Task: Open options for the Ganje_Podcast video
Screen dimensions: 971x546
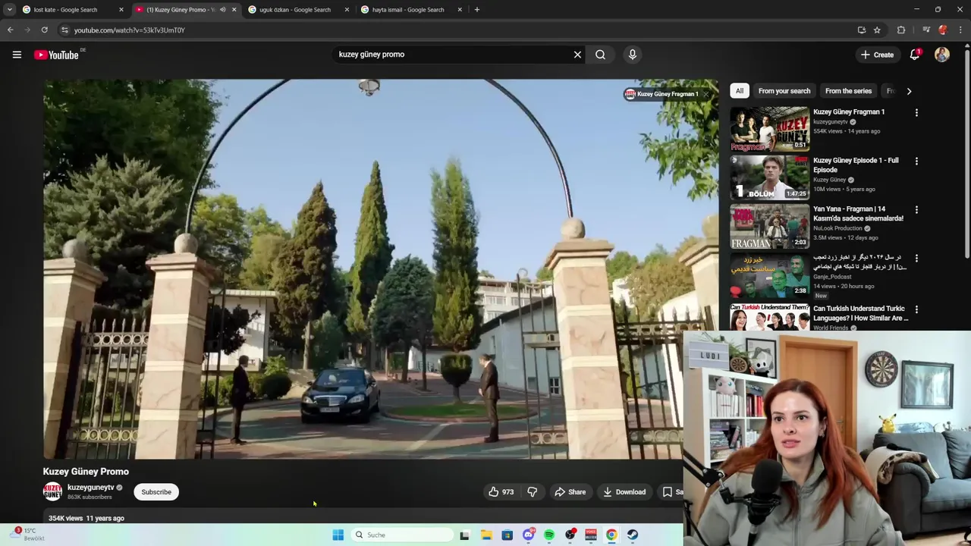Action: 916,259
